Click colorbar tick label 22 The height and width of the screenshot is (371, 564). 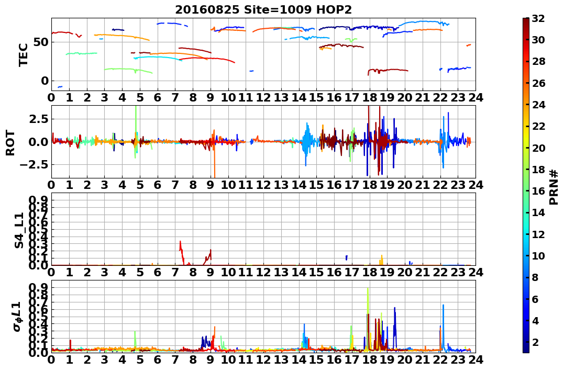(538, 126)
